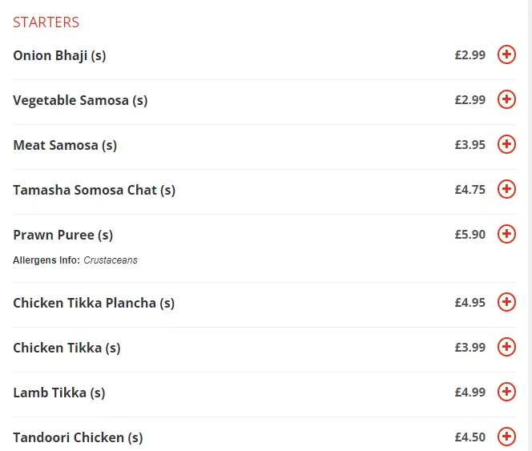Viewport: 532px width, 451px height.
Task: Click the plus icon next to Lamb Tikka
Action: [x=506, y=392]
